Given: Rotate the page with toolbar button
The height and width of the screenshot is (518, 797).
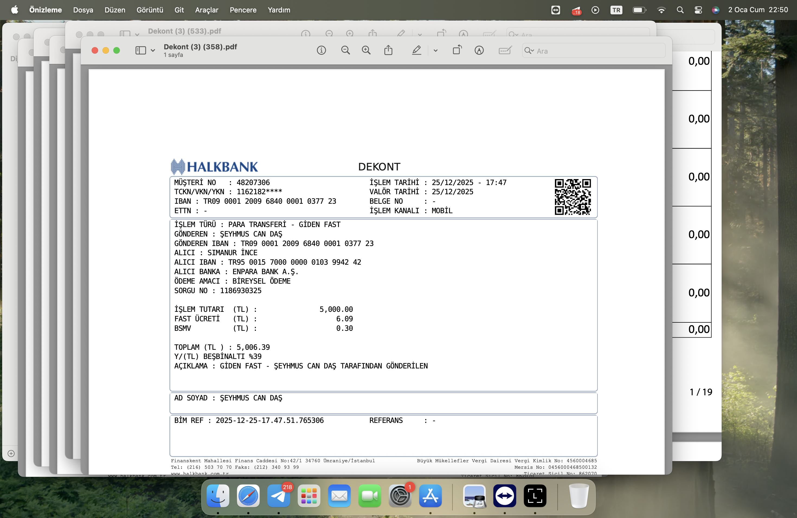Looking at the screenshot, I should (x=457, y=50).
